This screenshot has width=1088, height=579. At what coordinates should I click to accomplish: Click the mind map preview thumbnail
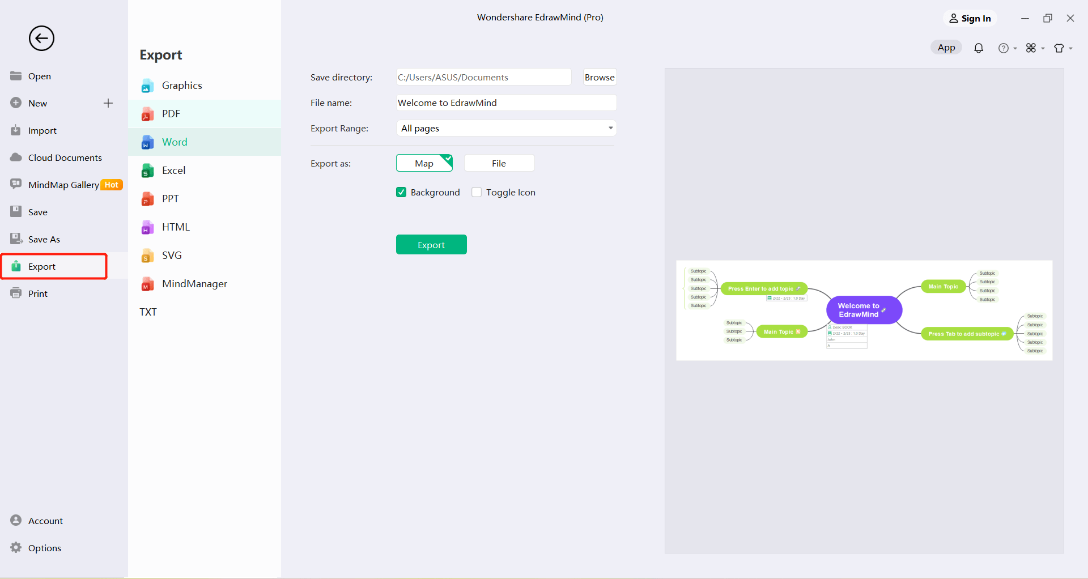pyautogui.click(x=864, y=310)
